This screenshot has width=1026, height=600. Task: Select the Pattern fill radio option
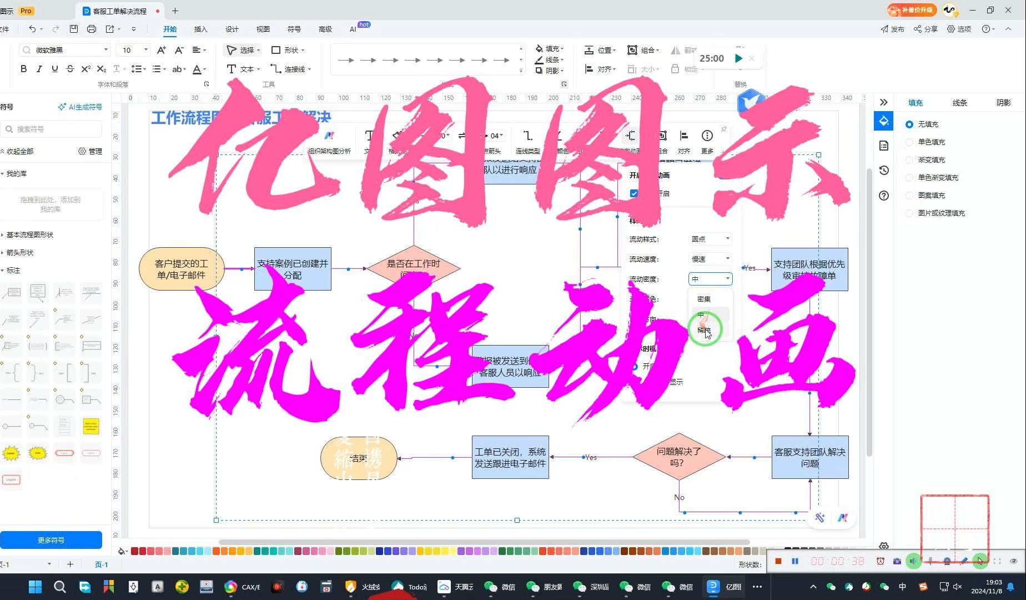(x=909, y=196)
